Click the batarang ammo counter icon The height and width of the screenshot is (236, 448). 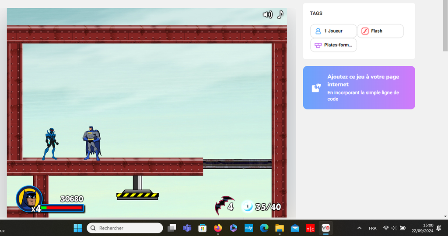click(224, 205)
